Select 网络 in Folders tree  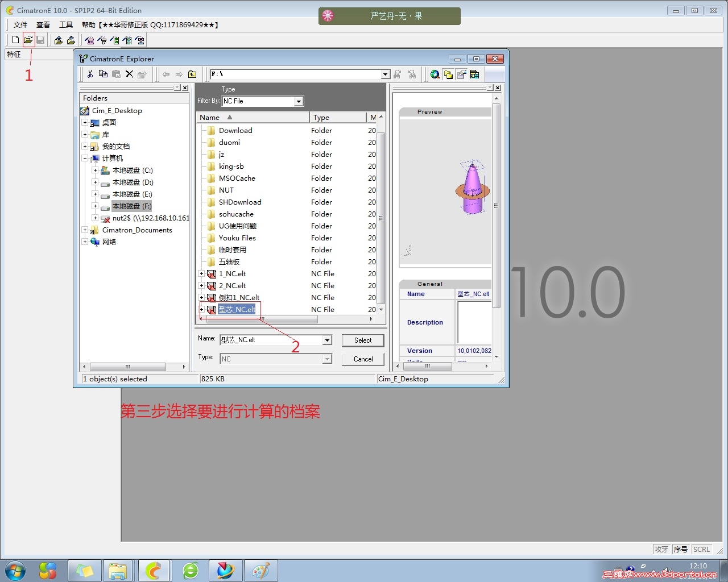(x=109, y=242)
